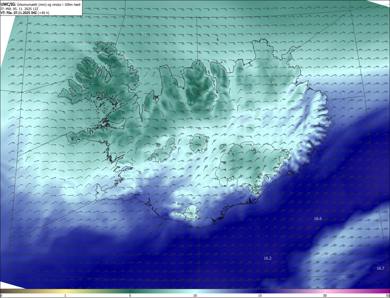Click the color scale tick label 1
This screenshot has width=390, height=298.
coord(65,296)
